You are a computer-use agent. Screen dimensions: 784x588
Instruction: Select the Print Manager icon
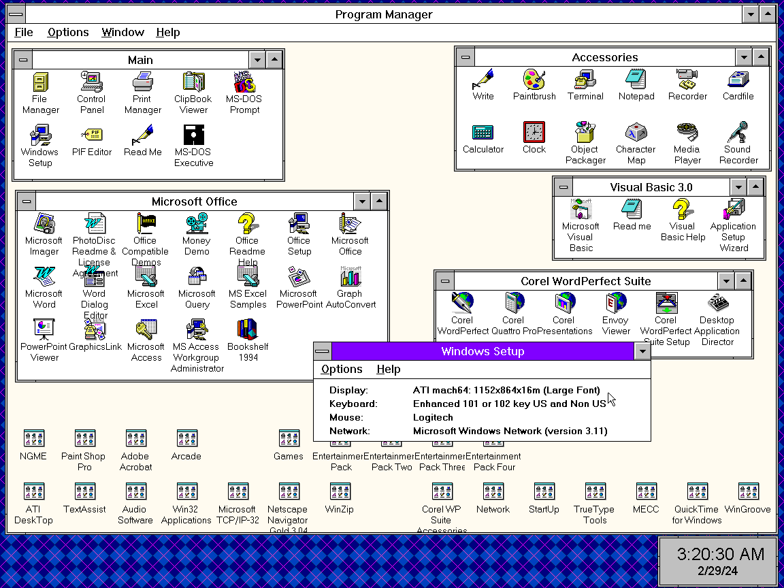pos(142,82)
